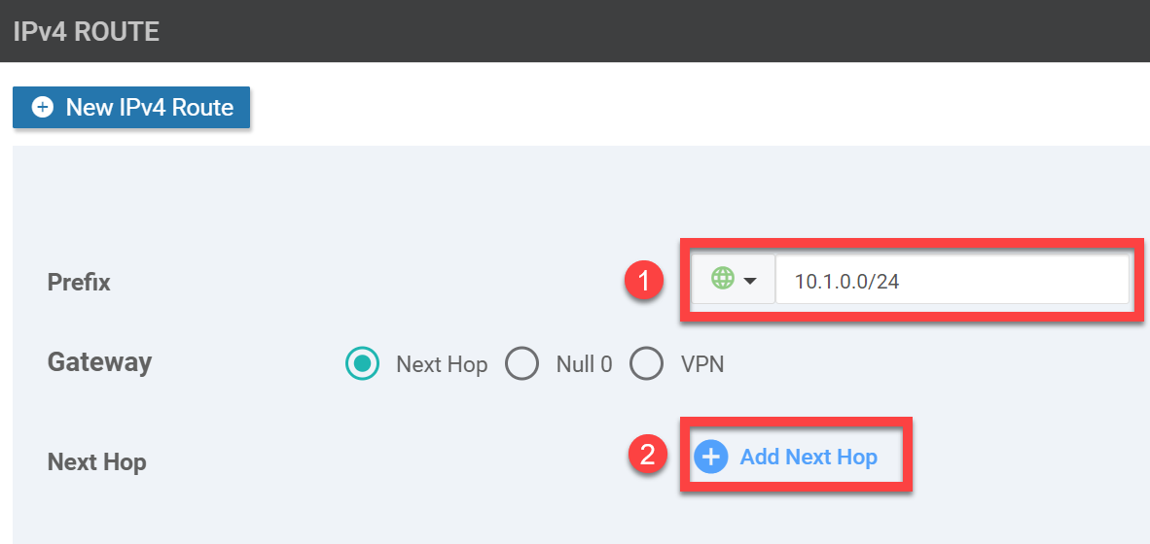Click the Prefix field containing 10.1.0.0/24
Screen dimensions: 1150x544
952,280
